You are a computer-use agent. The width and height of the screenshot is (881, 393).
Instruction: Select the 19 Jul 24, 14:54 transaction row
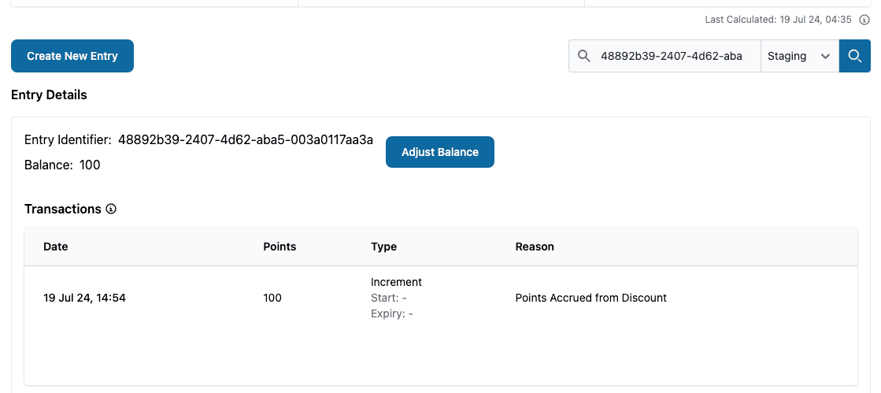(x=84, y=298)
